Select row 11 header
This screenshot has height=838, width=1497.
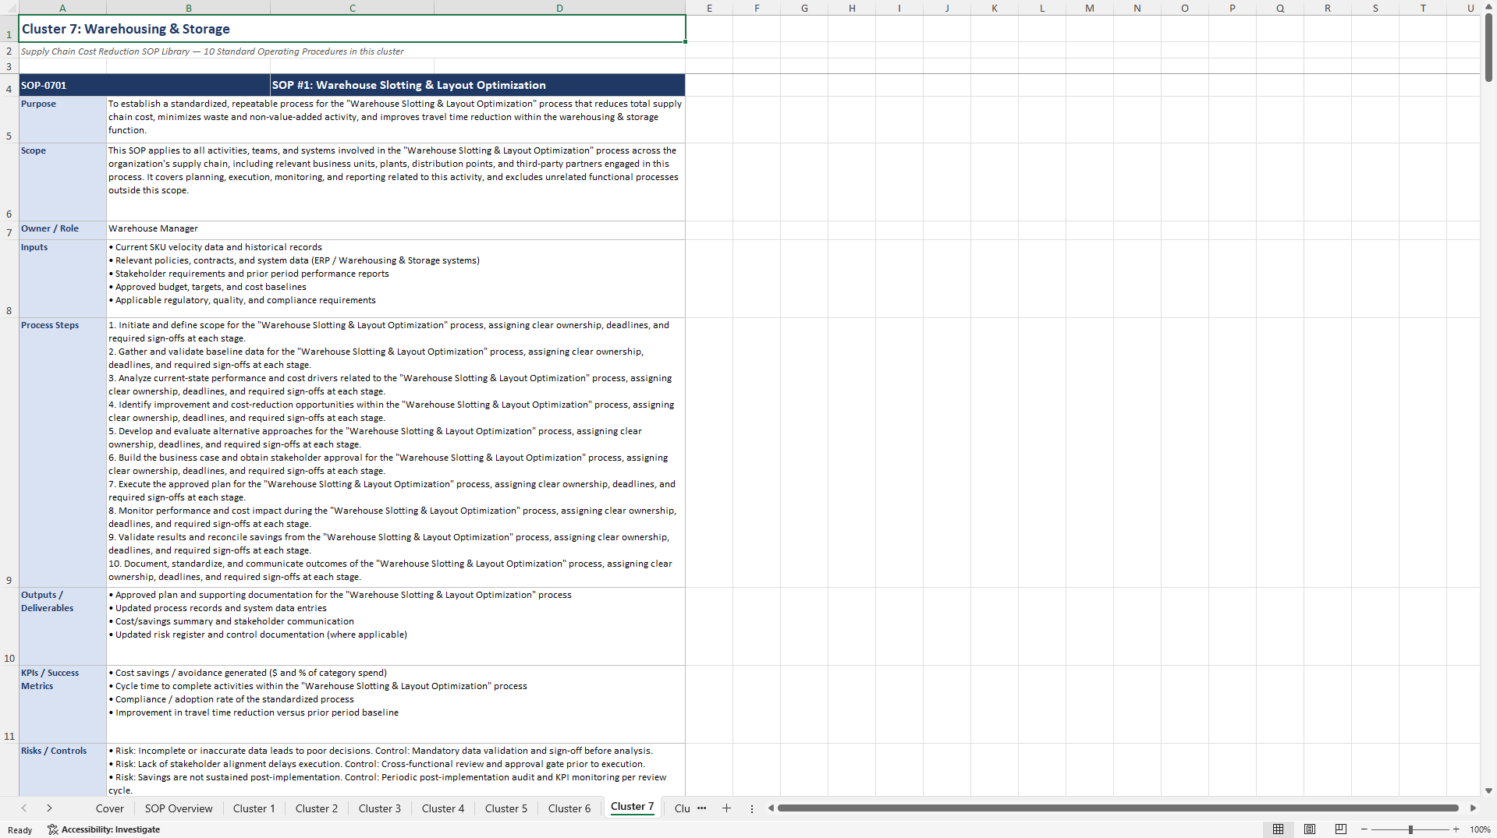(9, 704)
